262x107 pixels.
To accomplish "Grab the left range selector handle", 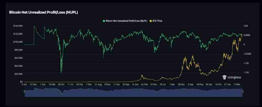I will coord(25,91).
